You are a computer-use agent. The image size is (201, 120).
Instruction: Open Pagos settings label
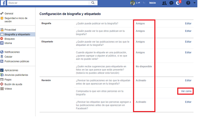click(8, 80)
